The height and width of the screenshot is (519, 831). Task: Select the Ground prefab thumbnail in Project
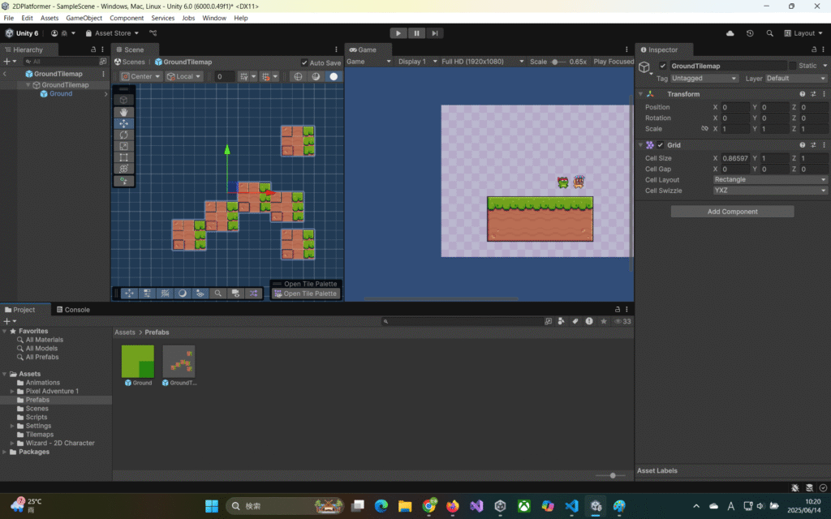point(138,361)
